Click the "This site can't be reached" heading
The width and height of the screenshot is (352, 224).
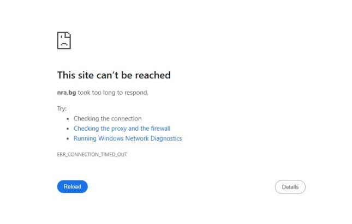tap(114, 75)
